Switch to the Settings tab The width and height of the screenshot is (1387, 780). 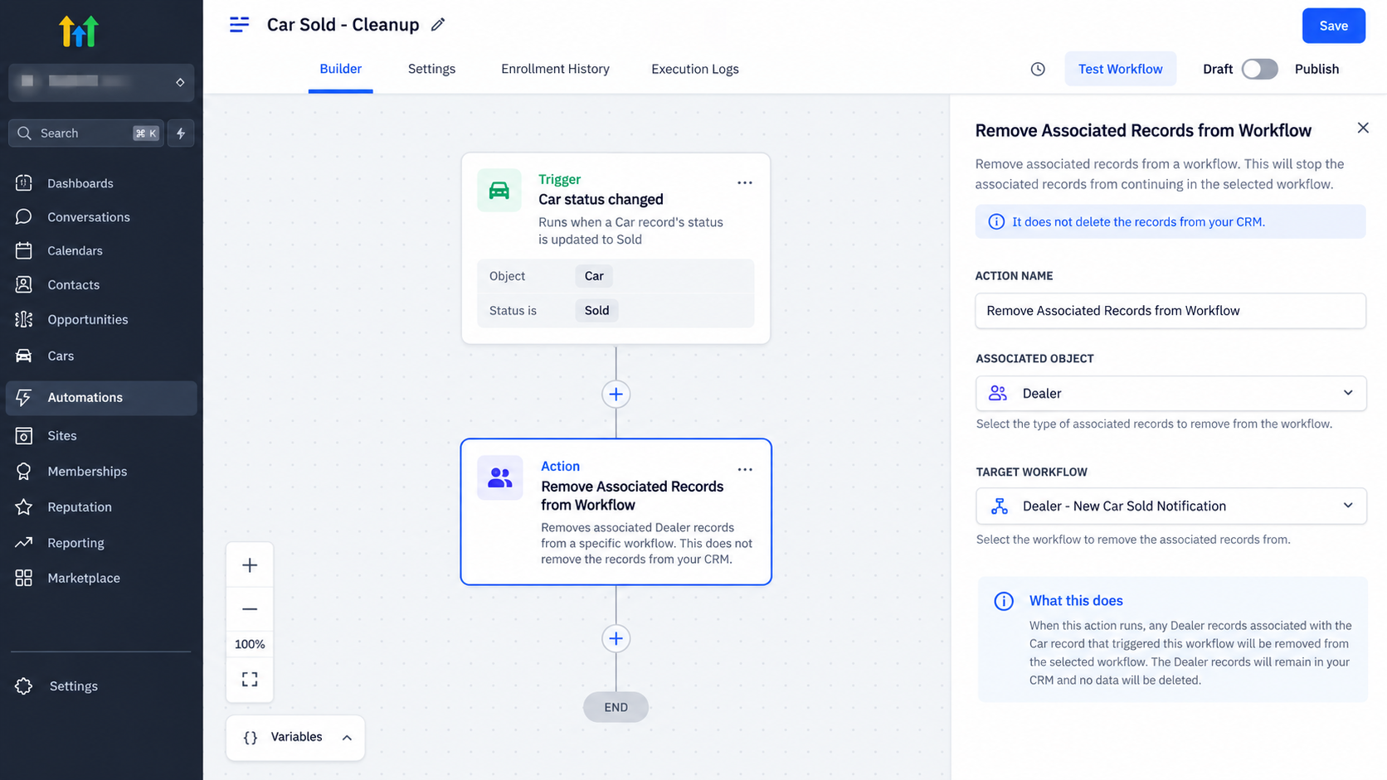pos(431,69)
